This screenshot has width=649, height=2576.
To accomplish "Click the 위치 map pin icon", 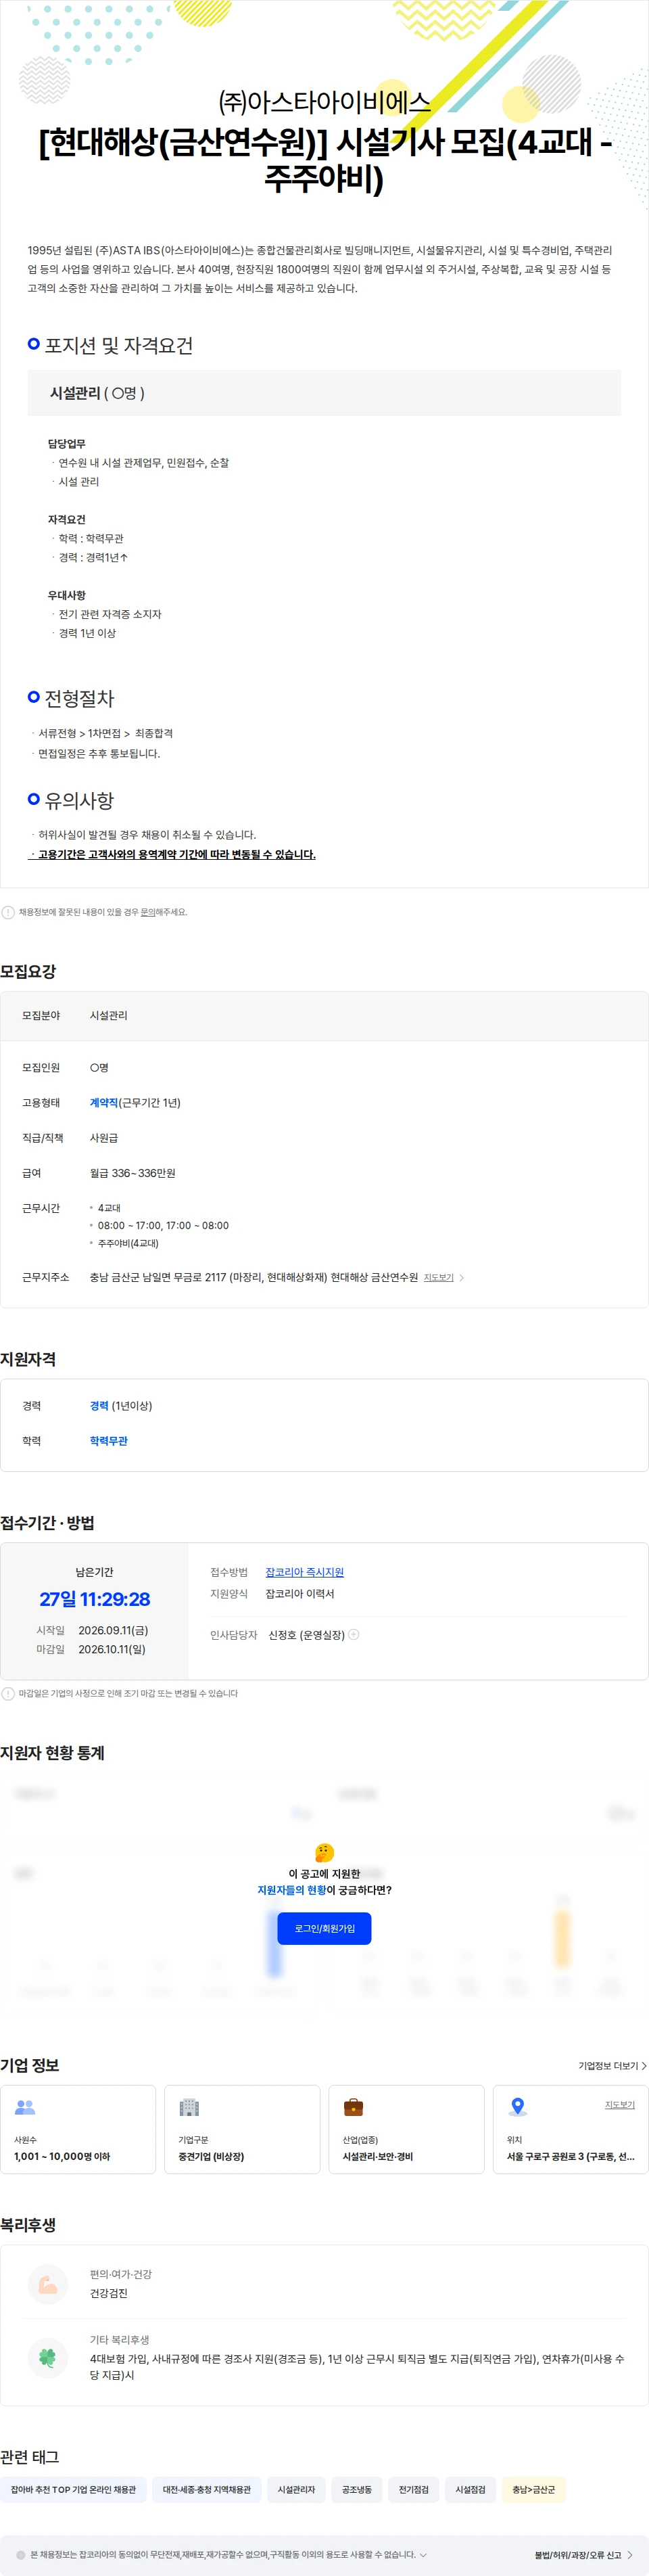I will click(x=517, y=2107).
